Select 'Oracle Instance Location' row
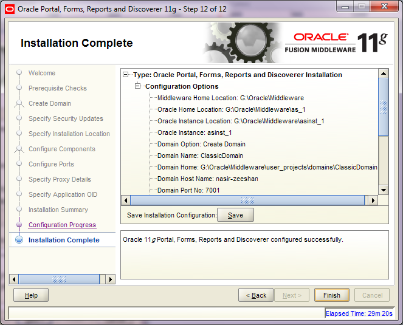The height and width of the screenshot is (325, 403). coord(241,121)
